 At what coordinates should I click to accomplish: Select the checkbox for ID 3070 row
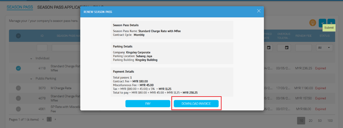coord(18,88)
